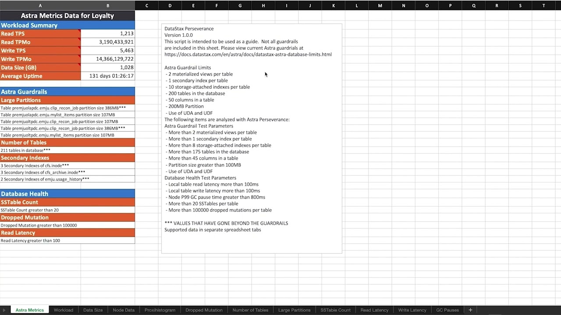Click the Data Size (GB) label cell

[x=40, y=67]
